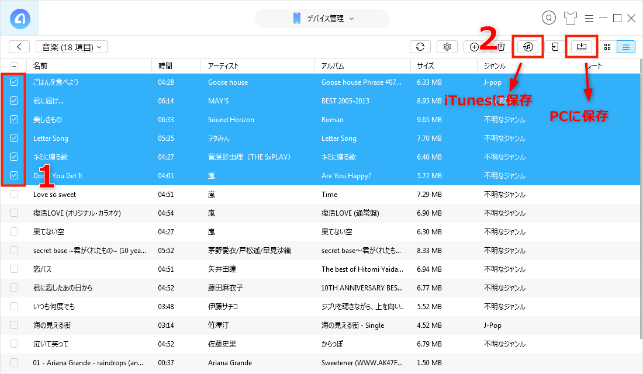The height and width of the screenshot is (374, 643).
Task: Expand the 音楽 (18 項目) category dropdown
Action: 71,47
